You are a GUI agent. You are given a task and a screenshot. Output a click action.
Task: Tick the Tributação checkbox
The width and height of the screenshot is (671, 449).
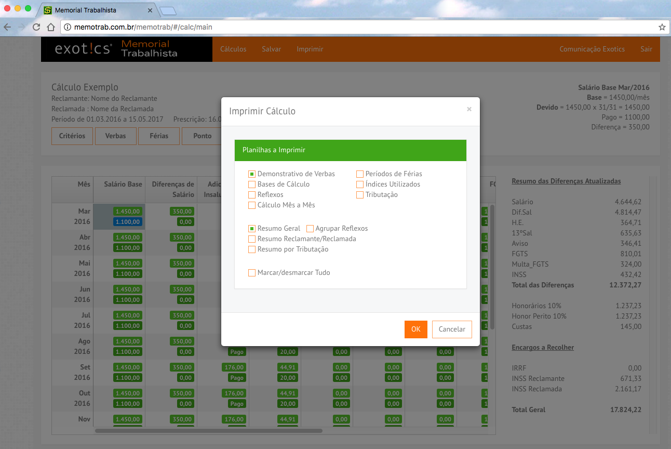360,195
